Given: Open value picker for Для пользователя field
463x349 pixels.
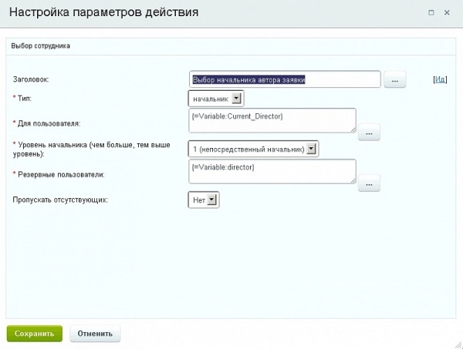Looking at the screenshot, I should [369, 132].
